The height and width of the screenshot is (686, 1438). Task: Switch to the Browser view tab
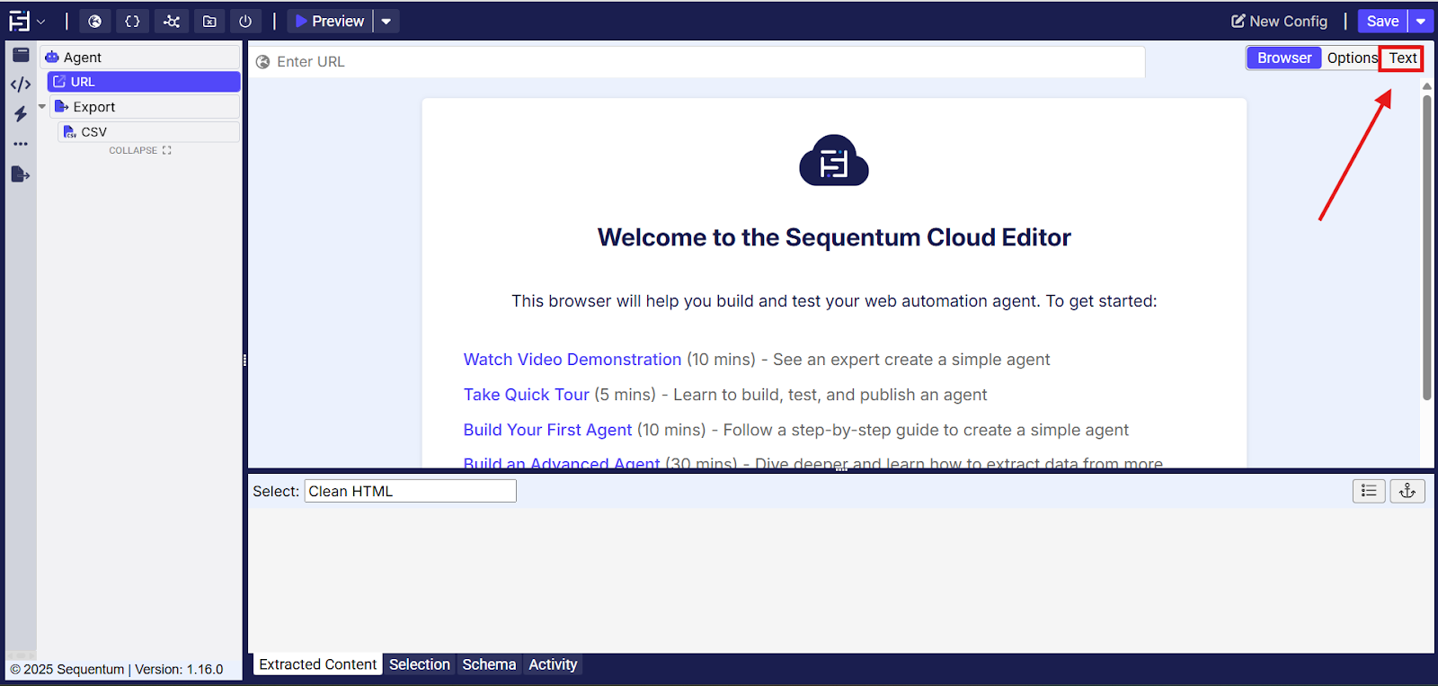pos(1284,58)
